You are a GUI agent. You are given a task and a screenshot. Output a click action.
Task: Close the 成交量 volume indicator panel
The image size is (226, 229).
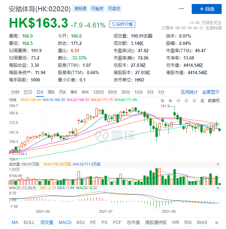[x=218, y=164]
